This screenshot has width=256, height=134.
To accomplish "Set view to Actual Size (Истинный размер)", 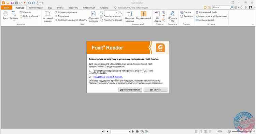I will pos(48,16).
